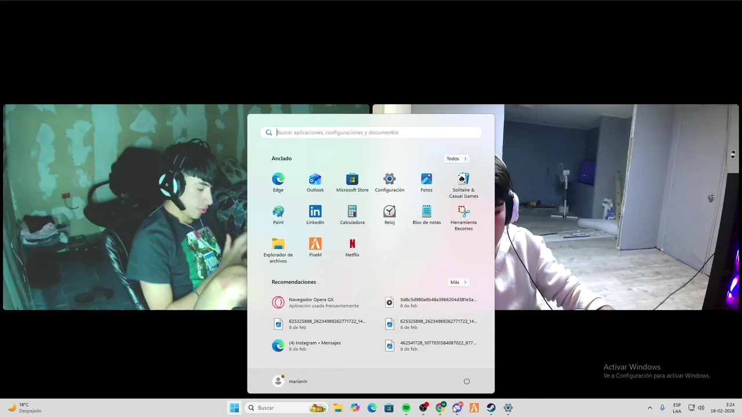Screen dimensions: 742x417
Task: Click the Windows Start button in taskbar
Action: click(234, 408)
